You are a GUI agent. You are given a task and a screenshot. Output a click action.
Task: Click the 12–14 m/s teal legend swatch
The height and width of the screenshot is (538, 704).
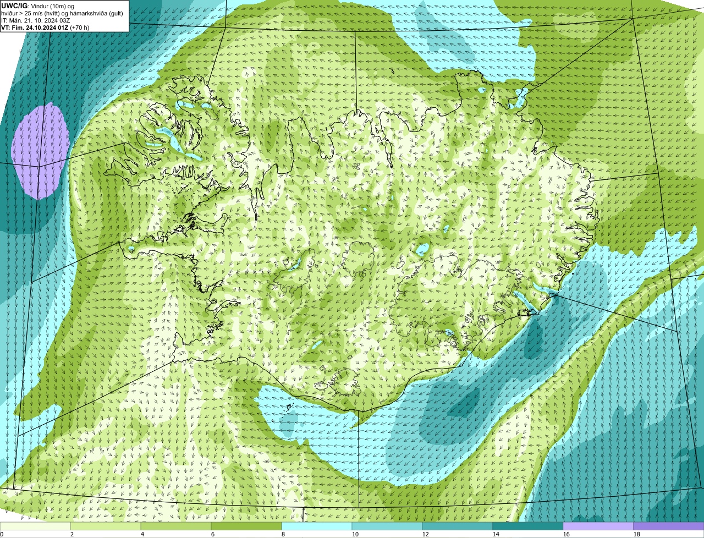pos(458,526)
